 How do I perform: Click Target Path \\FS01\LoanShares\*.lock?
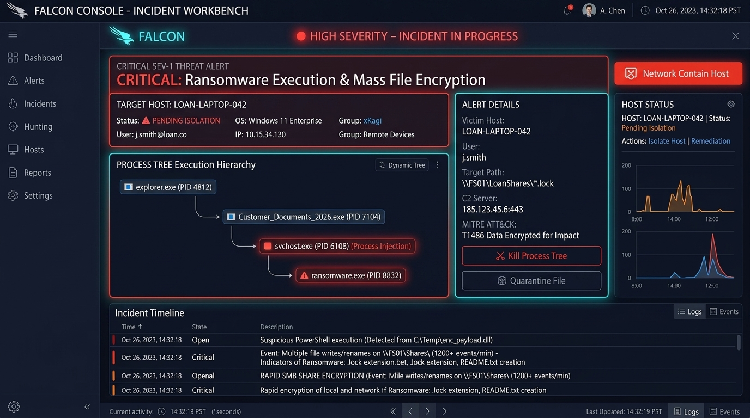click(508, 183)
